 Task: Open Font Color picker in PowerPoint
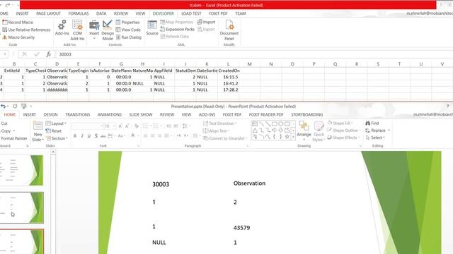click(x=133, y=135)
